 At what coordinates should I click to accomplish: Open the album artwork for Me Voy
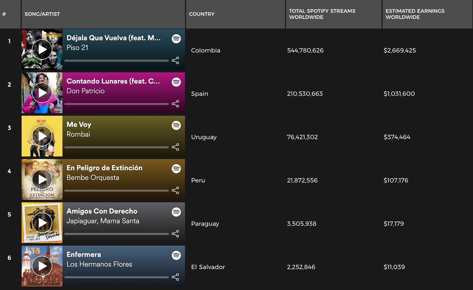(x=42, y=136)
